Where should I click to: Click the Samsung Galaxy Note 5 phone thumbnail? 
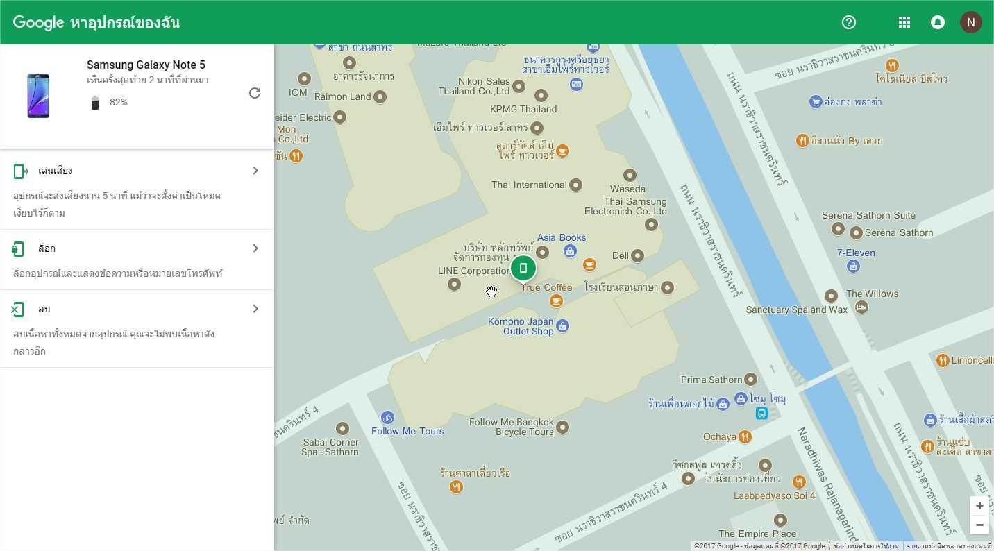(x=38, y=96)
